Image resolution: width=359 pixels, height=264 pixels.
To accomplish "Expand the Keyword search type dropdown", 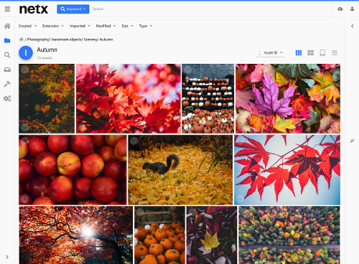I will click(x=73, y=9).
